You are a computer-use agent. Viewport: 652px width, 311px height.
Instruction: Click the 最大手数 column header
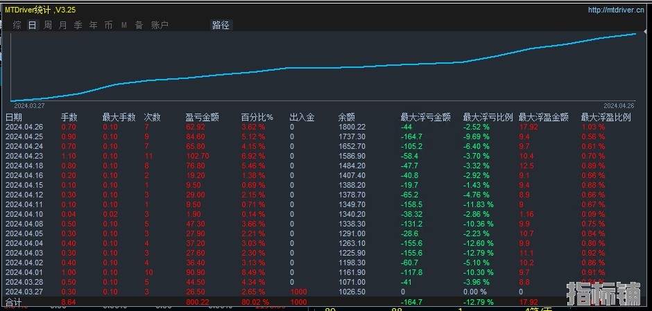119,118
